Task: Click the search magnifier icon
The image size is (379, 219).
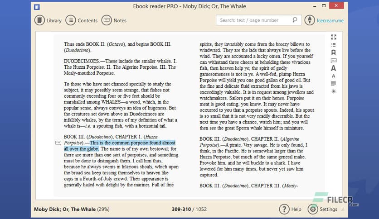Action: coord(295,20)
